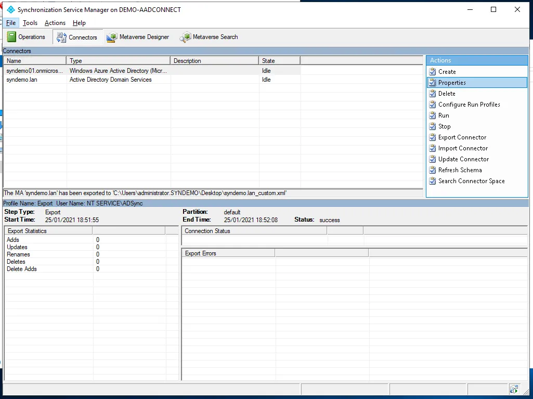This screenshot has height=399, width=533.
Task: Open Properties in the Actions pane
Action: [452, 83]
